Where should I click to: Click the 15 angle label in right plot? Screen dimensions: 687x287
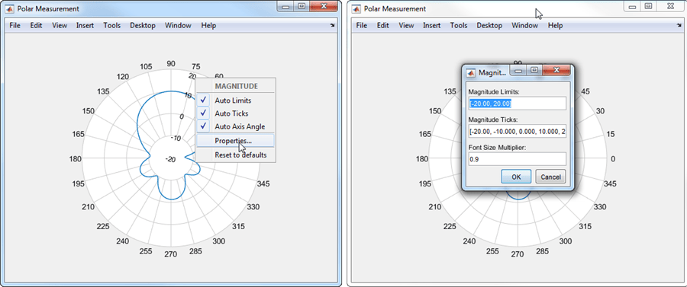[x=610, y=135]
